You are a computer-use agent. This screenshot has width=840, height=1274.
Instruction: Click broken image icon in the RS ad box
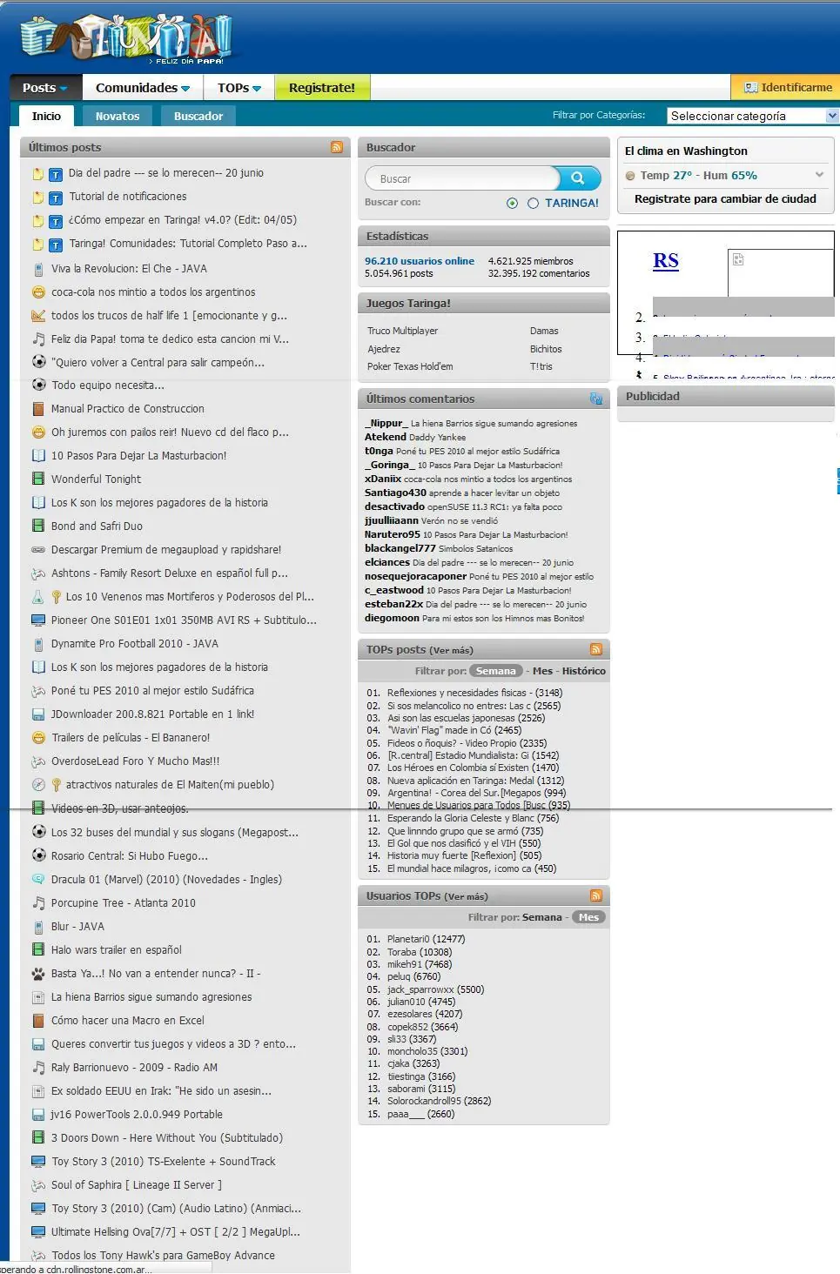[x=737, y=259]
